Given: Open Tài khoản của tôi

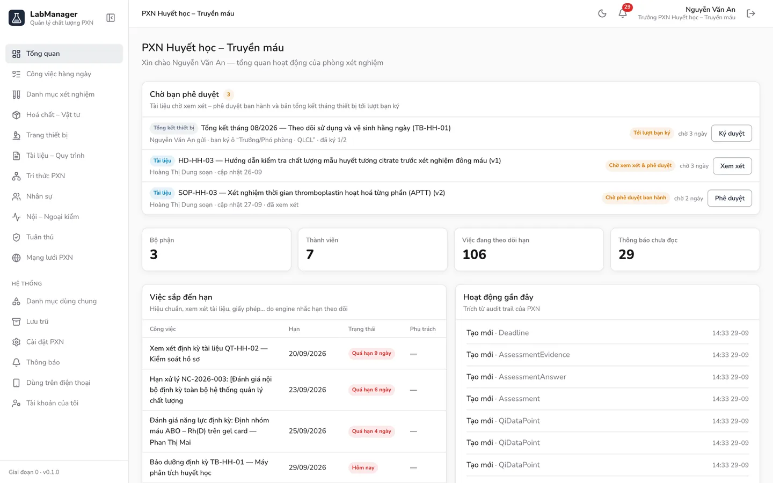Looking at the screenshot, I should 64,403.
